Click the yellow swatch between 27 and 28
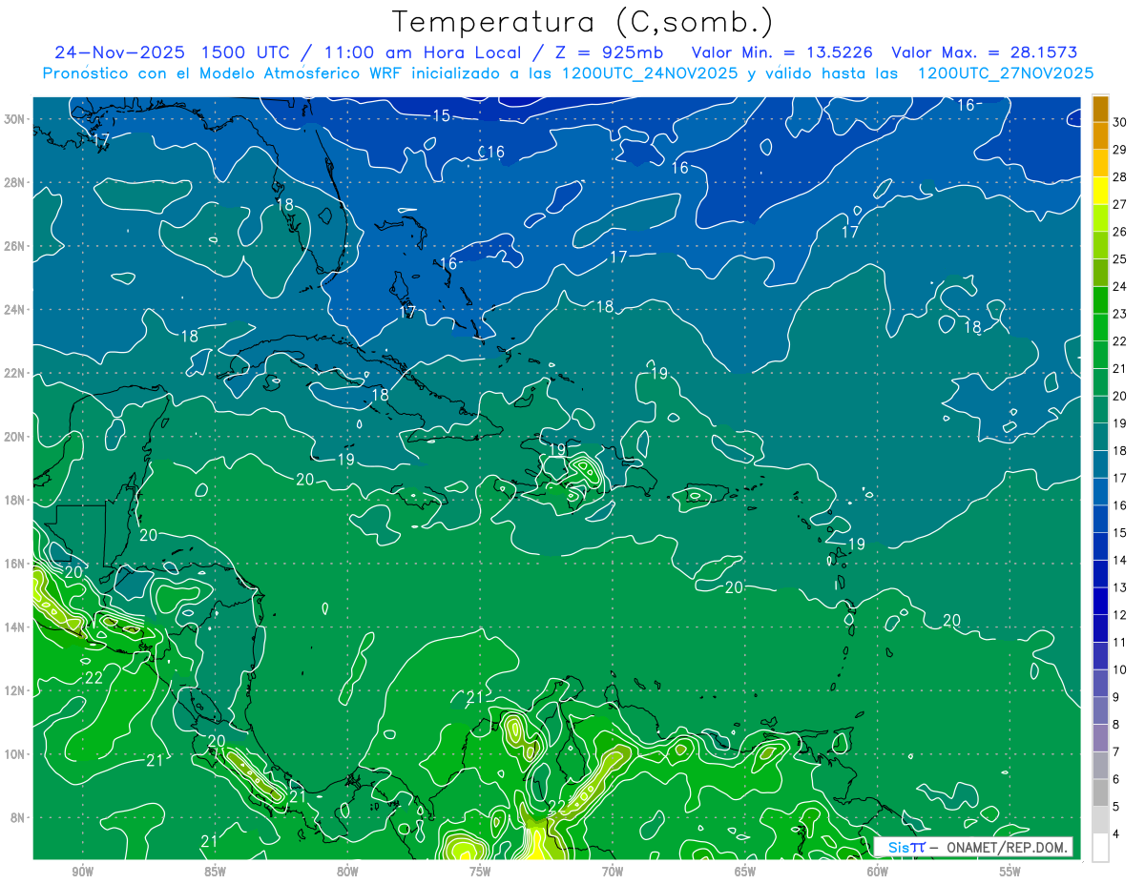The width and height of the screenshot is (1145, 884). click(1101, 192)
